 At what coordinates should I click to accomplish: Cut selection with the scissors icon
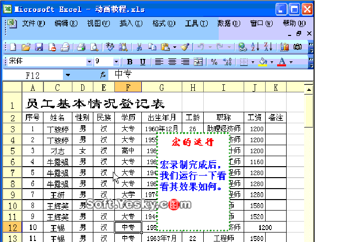[x=139, y=47]
